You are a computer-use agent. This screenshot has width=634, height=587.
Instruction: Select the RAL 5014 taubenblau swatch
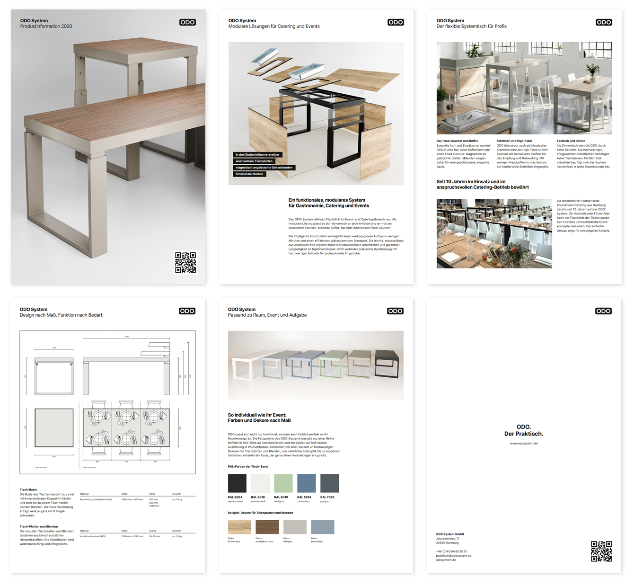[307, 483]
